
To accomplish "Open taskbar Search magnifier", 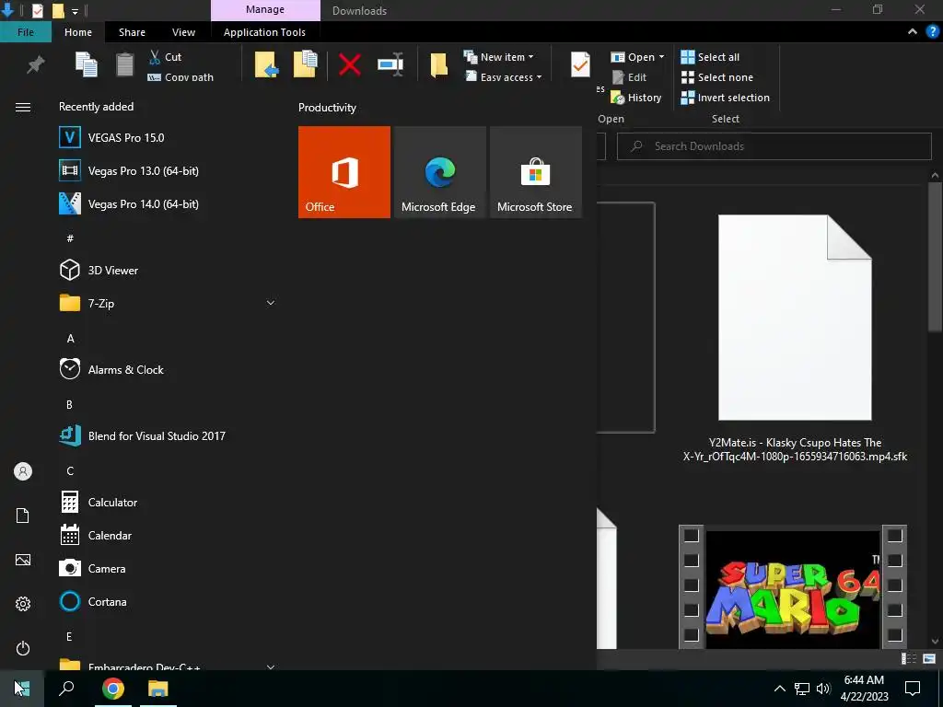I will [66, 689].
